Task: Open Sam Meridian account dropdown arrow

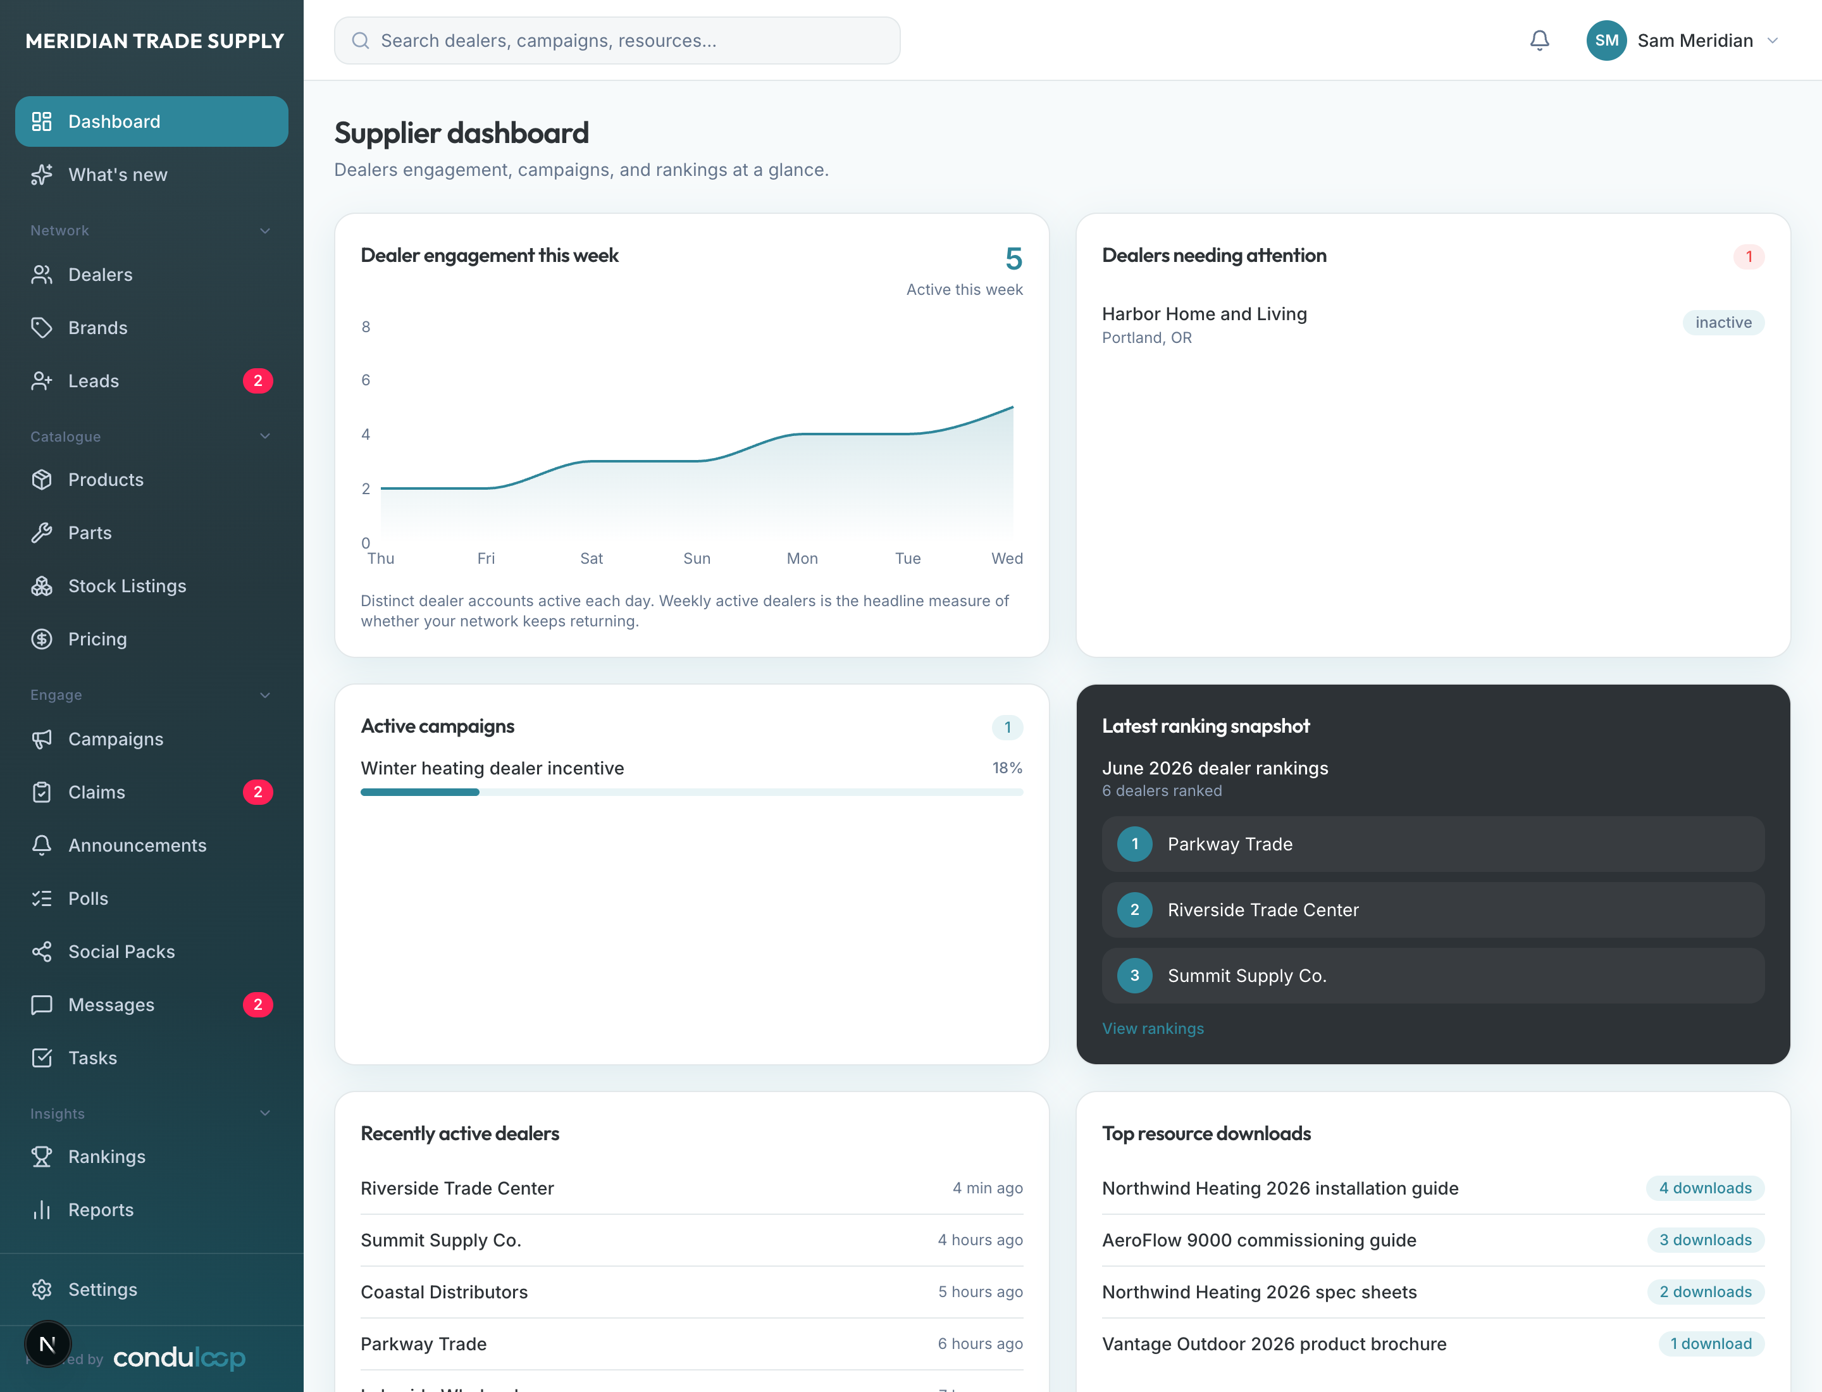Action: [x=1773, y=40]
